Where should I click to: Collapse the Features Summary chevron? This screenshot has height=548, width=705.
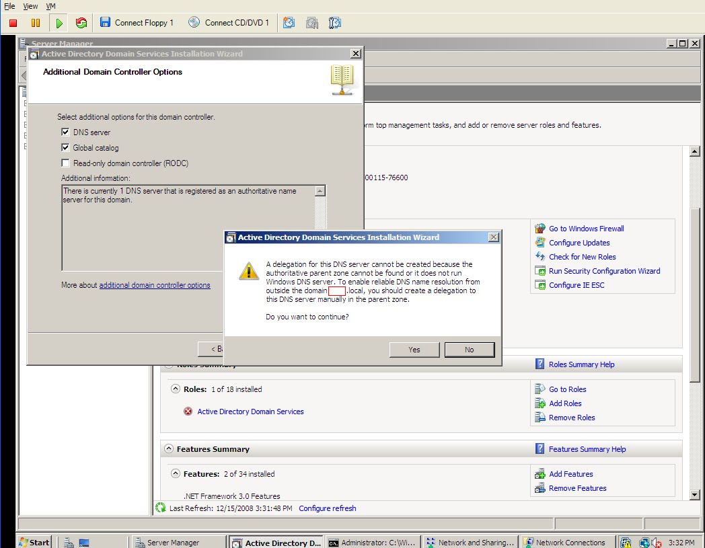pos(169,448)
